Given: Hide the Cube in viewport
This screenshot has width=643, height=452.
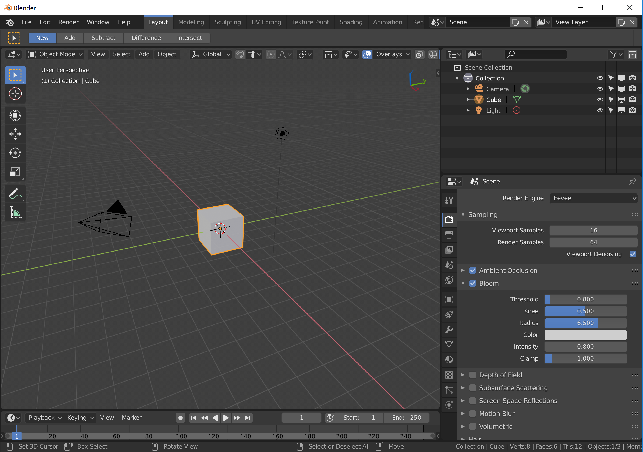Looking at the screenshot, I should pyautogui.click(x=600, y=100).
